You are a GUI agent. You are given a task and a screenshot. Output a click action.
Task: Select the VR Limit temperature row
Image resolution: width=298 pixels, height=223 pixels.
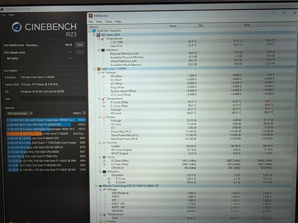192,113
